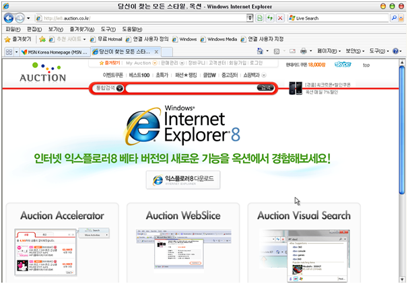Viewport: 408px width, 284px height.
Task: Click the scrollbar up arrow
Action: (x=402, y=63)
